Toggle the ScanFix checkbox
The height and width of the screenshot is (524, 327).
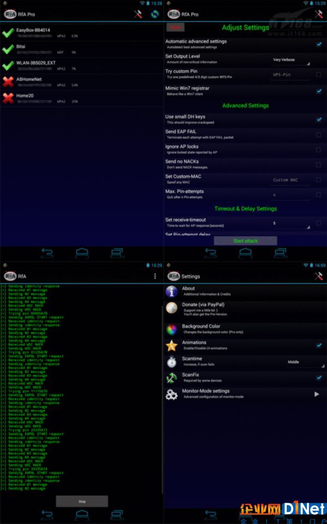(x=319, y=378)
